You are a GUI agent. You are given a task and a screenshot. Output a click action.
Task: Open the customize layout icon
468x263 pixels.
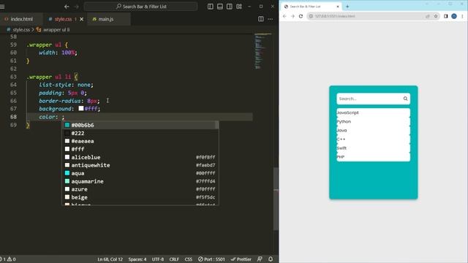coord(239,7)
